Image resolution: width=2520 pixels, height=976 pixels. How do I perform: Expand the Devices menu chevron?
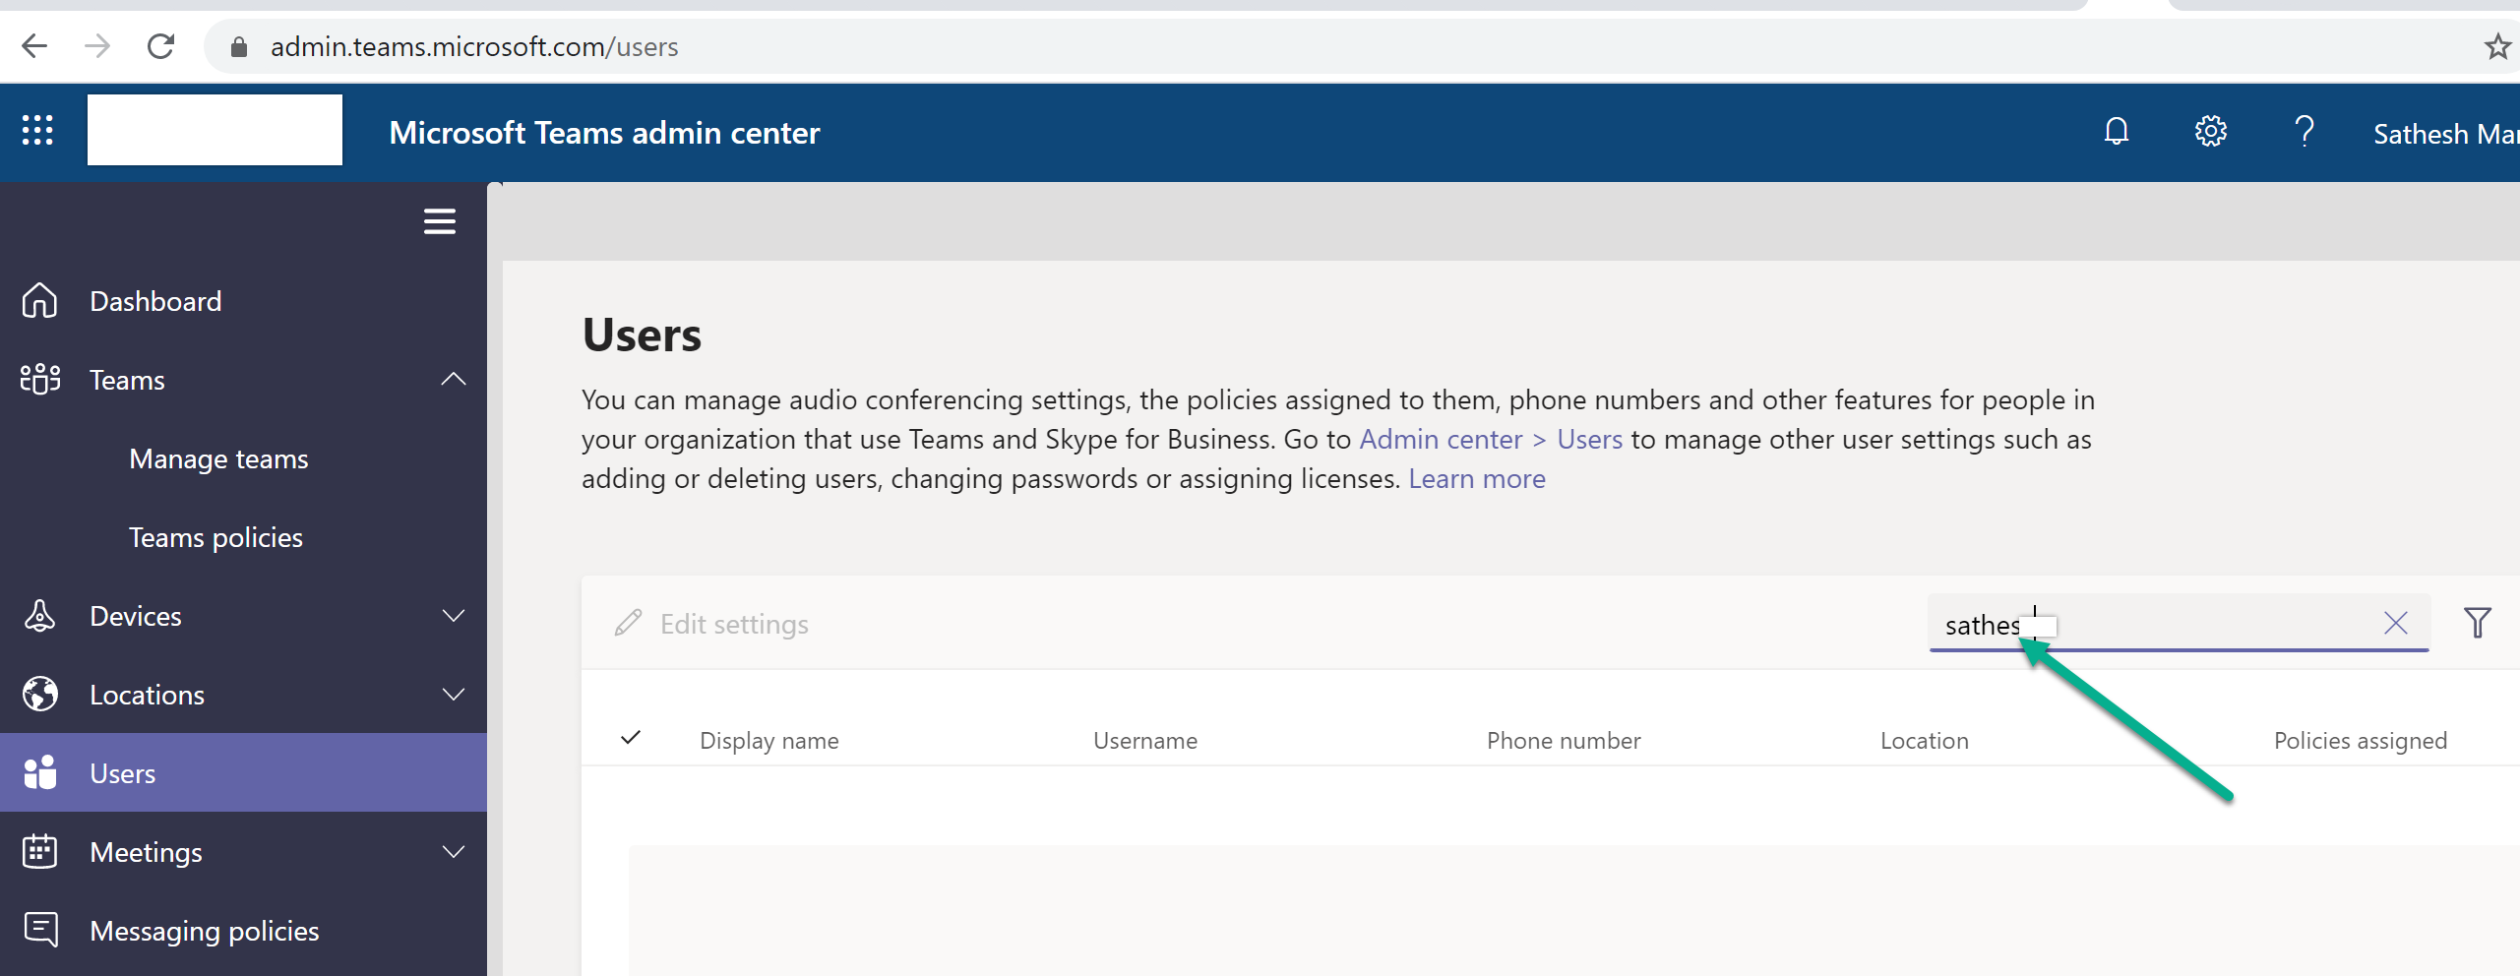click(454, 616)
